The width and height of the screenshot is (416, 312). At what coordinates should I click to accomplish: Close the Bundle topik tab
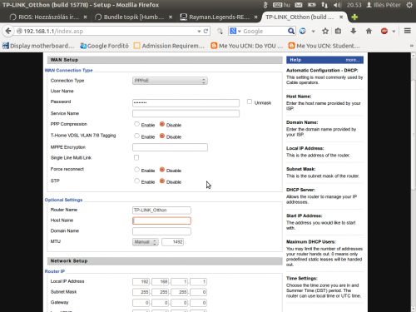pos(171,17)
